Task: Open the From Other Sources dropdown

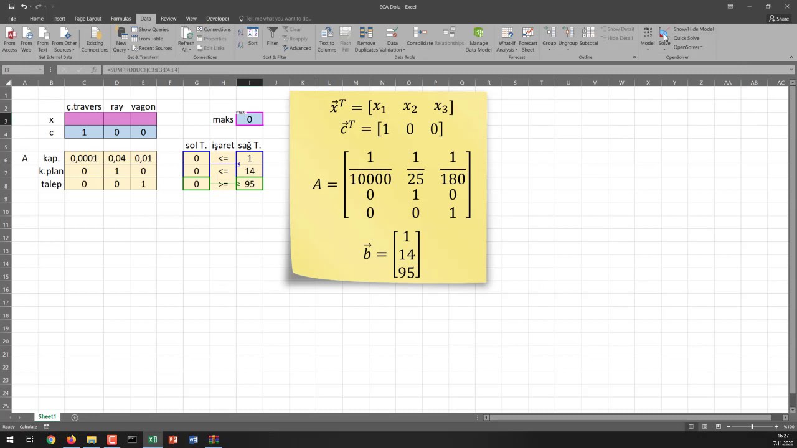Action: (x=64, y=40)
